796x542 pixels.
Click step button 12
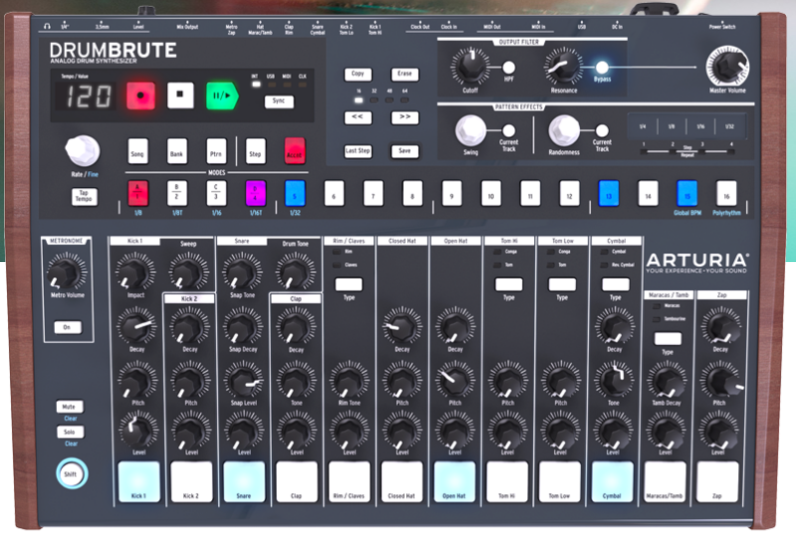(x=570, y=193)
